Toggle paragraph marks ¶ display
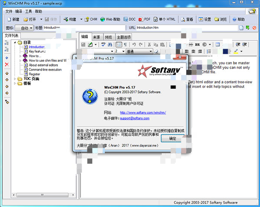Viewport: 260px width, 207px height. [x=126, y=44]
